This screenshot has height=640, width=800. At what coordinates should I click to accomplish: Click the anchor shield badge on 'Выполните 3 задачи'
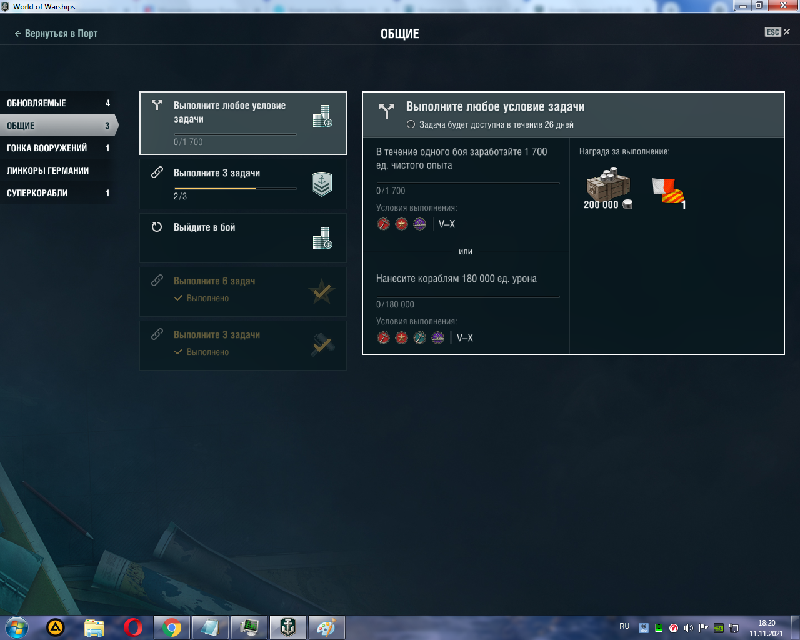(322, 184)
